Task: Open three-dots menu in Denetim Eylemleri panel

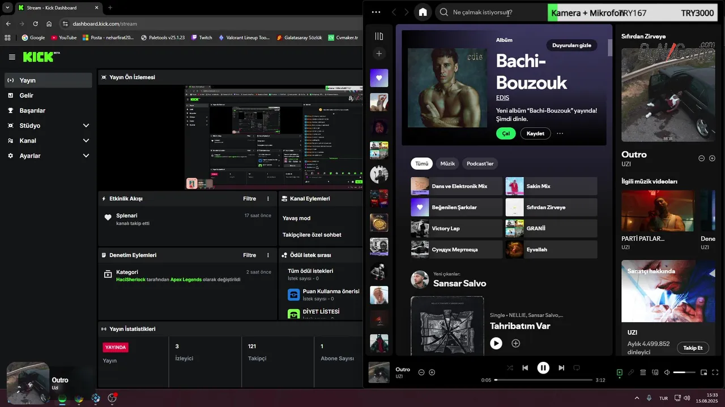Action: coord(268,255)
